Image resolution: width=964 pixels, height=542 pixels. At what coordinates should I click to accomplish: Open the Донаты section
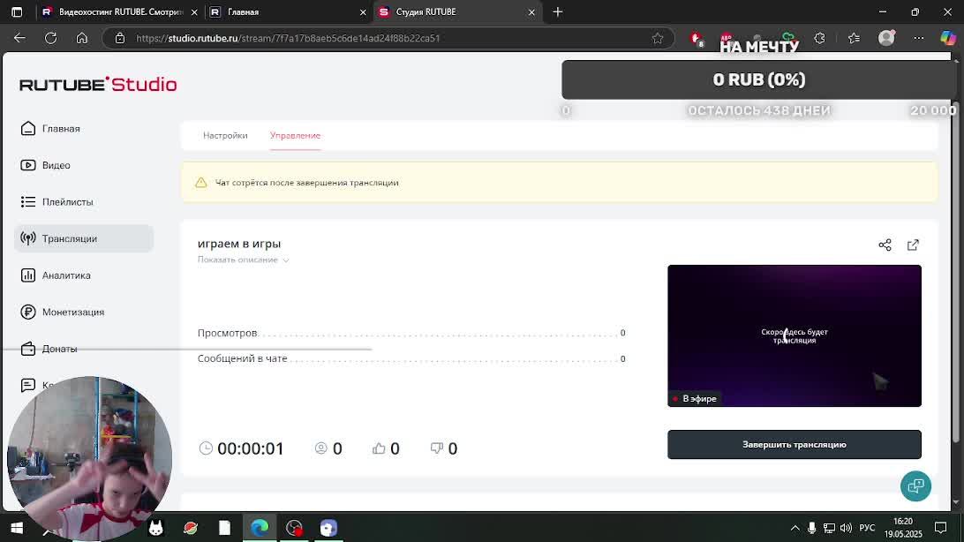(84, 349)
